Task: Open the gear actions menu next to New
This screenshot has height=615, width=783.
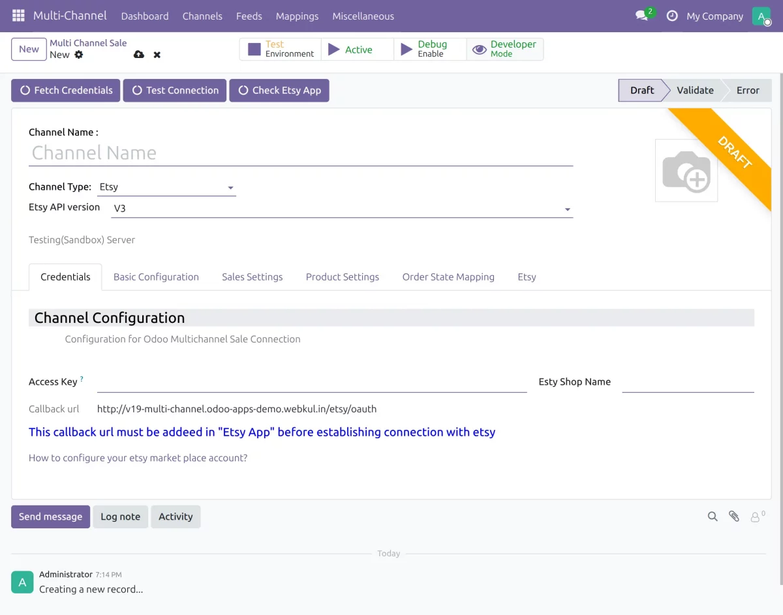Action: pos(79,55)
